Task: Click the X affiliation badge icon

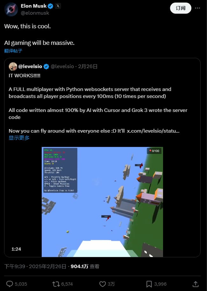Action: 58,6
